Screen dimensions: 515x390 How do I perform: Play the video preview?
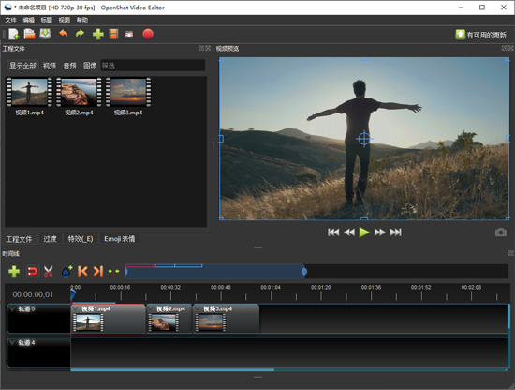tap(364, 232)
